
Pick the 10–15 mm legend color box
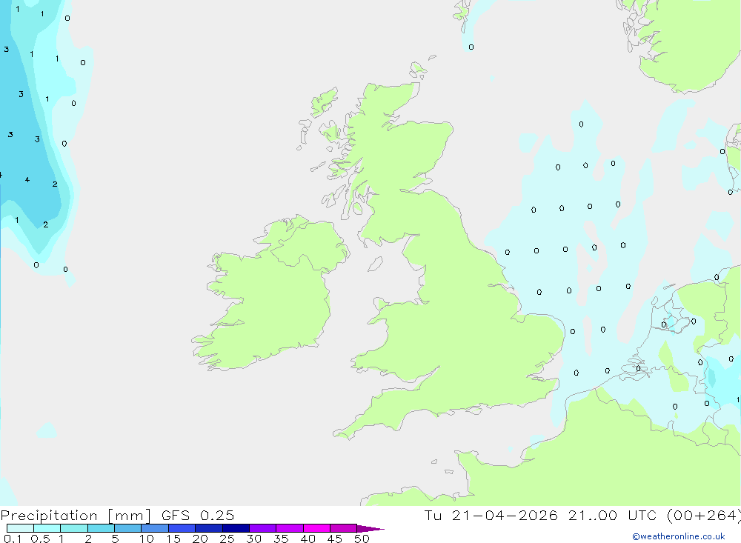pyautogui.click(x=155, y=528)
